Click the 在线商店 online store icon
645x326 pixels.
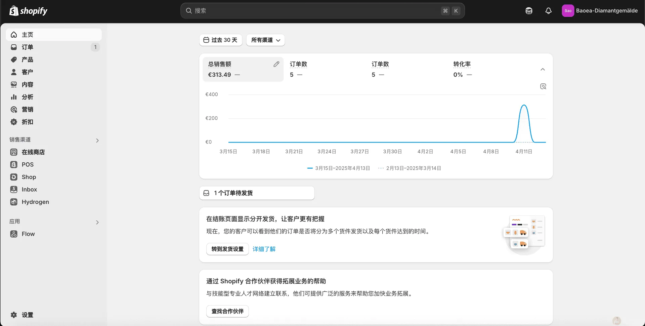pos(14,152)
